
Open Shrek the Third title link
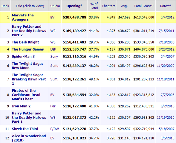(x=25, y=129)
